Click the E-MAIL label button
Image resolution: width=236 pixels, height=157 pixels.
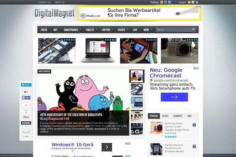point(26,136)
